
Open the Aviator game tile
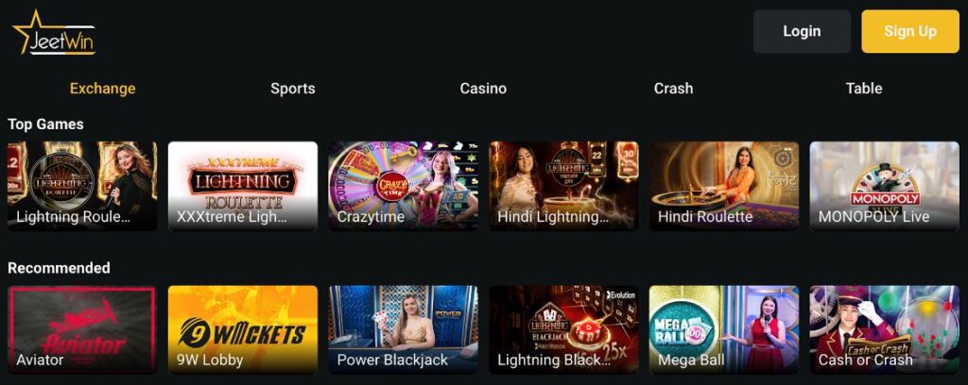point(82,329)
